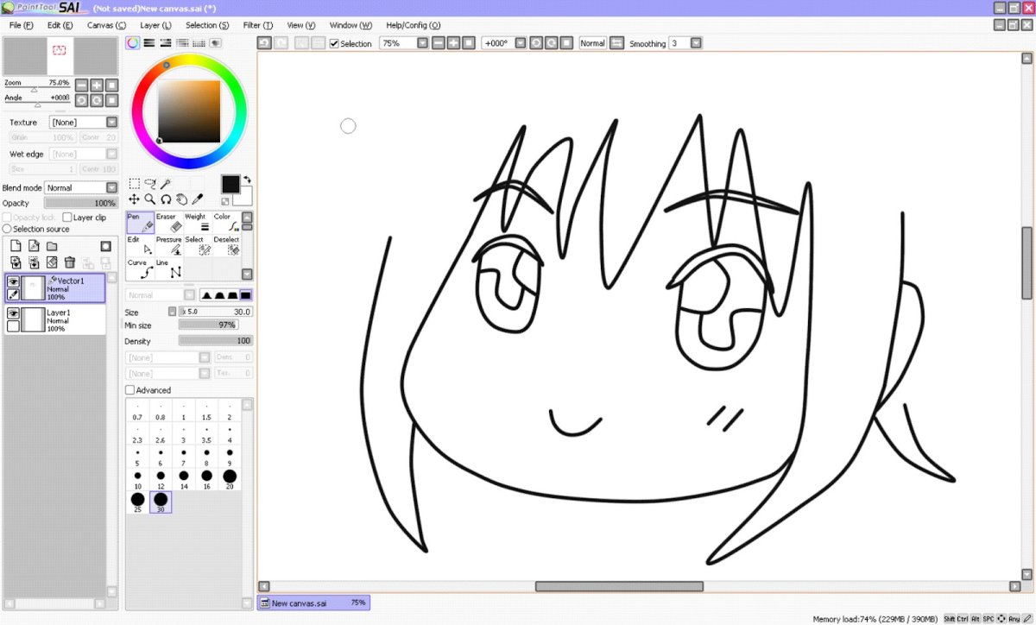
Task: Open the Blend mode dropdown
Action: click(x=111, y=188)
